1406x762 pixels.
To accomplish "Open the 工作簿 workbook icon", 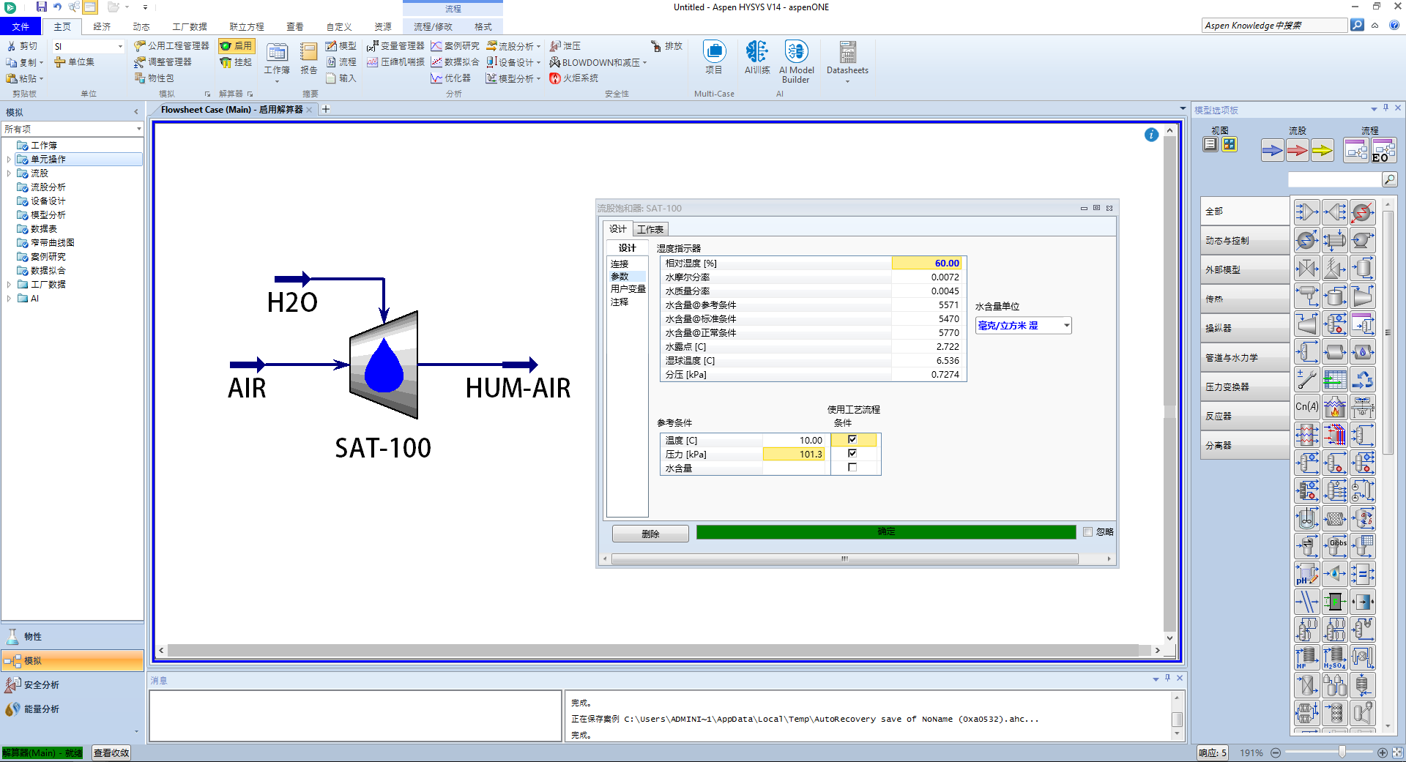I will [x=277, y=54].
